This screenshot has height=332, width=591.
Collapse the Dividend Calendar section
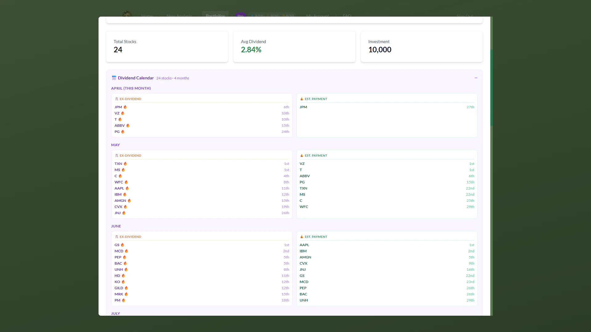point(476,78)
